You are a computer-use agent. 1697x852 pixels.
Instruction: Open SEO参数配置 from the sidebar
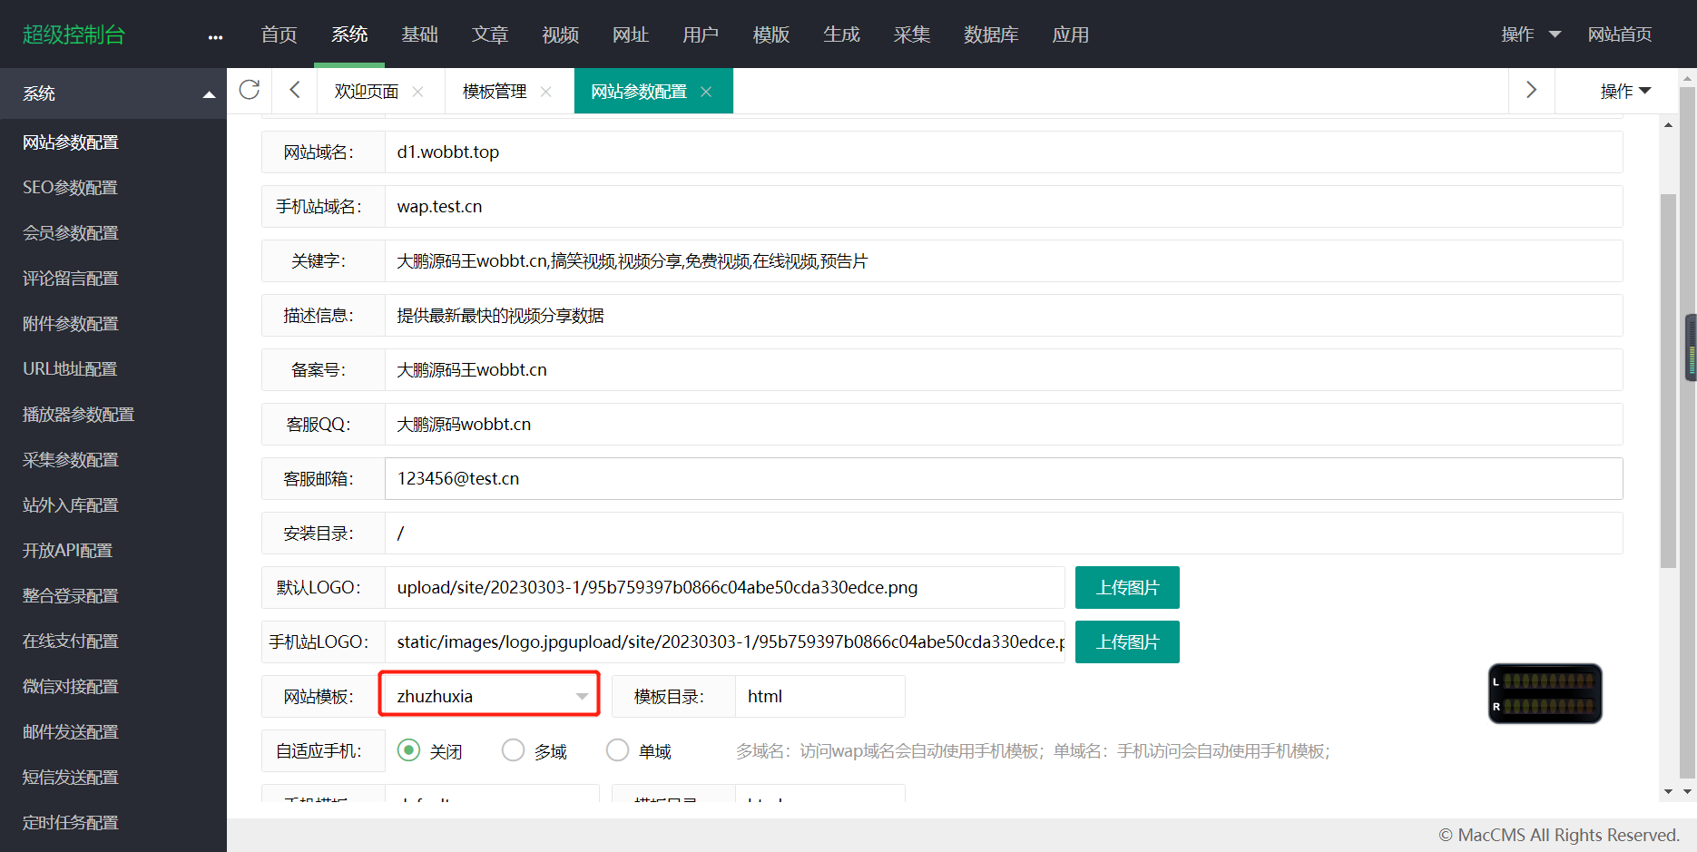(x=70, y=187)
